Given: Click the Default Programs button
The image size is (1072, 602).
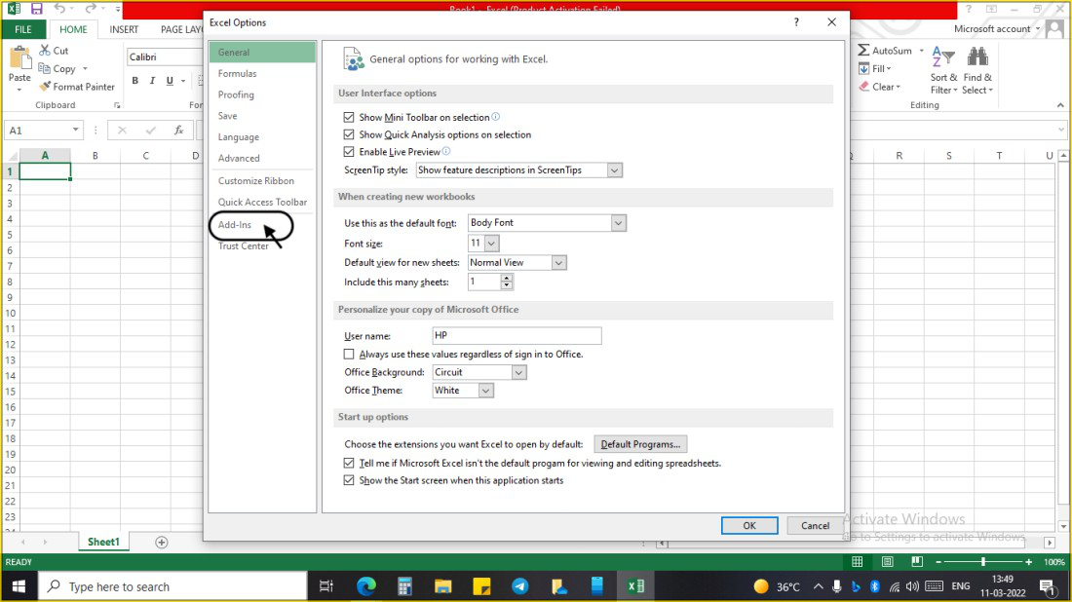Looking at the screenshot, I should coord(640,444).
